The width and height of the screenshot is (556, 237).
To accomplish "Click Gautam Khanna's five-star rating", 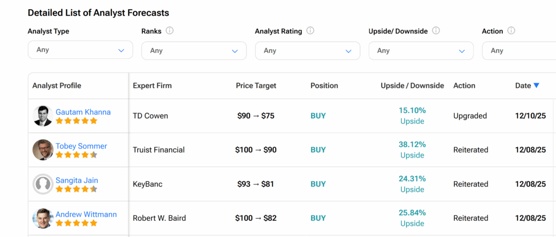I will (77, 121).
